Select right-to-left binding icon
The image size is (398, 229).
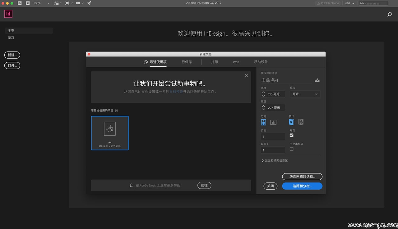(301, 122)
